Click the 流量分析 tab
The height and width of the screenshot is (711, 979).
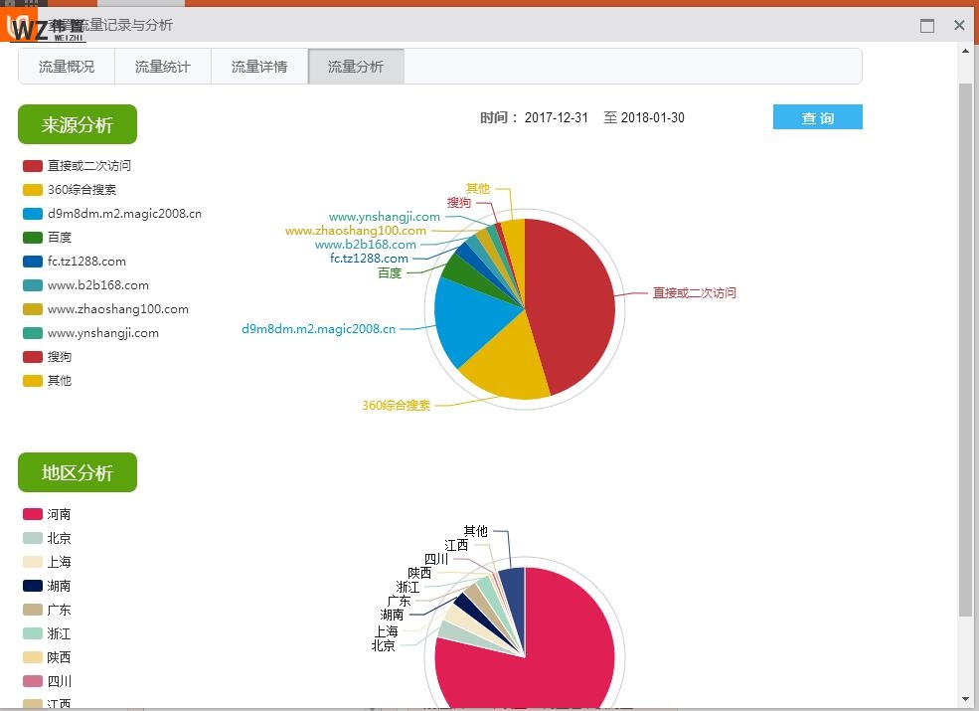click(x=356, y=67)
